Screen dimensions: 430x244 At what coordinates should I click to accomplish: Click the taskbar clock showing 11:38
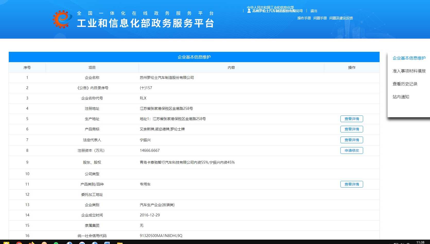420,242
